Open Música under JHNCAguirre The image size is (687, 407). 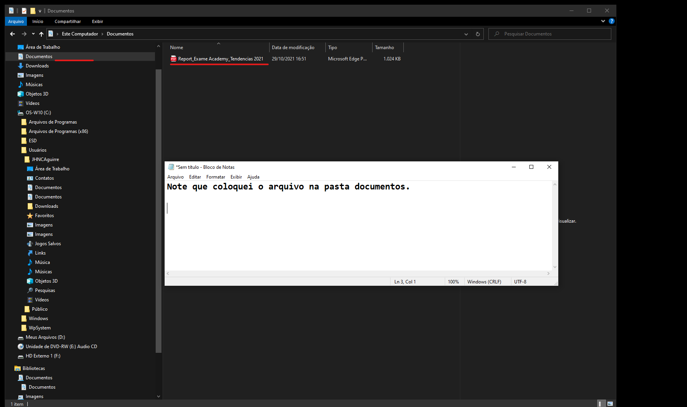[42, 262]
